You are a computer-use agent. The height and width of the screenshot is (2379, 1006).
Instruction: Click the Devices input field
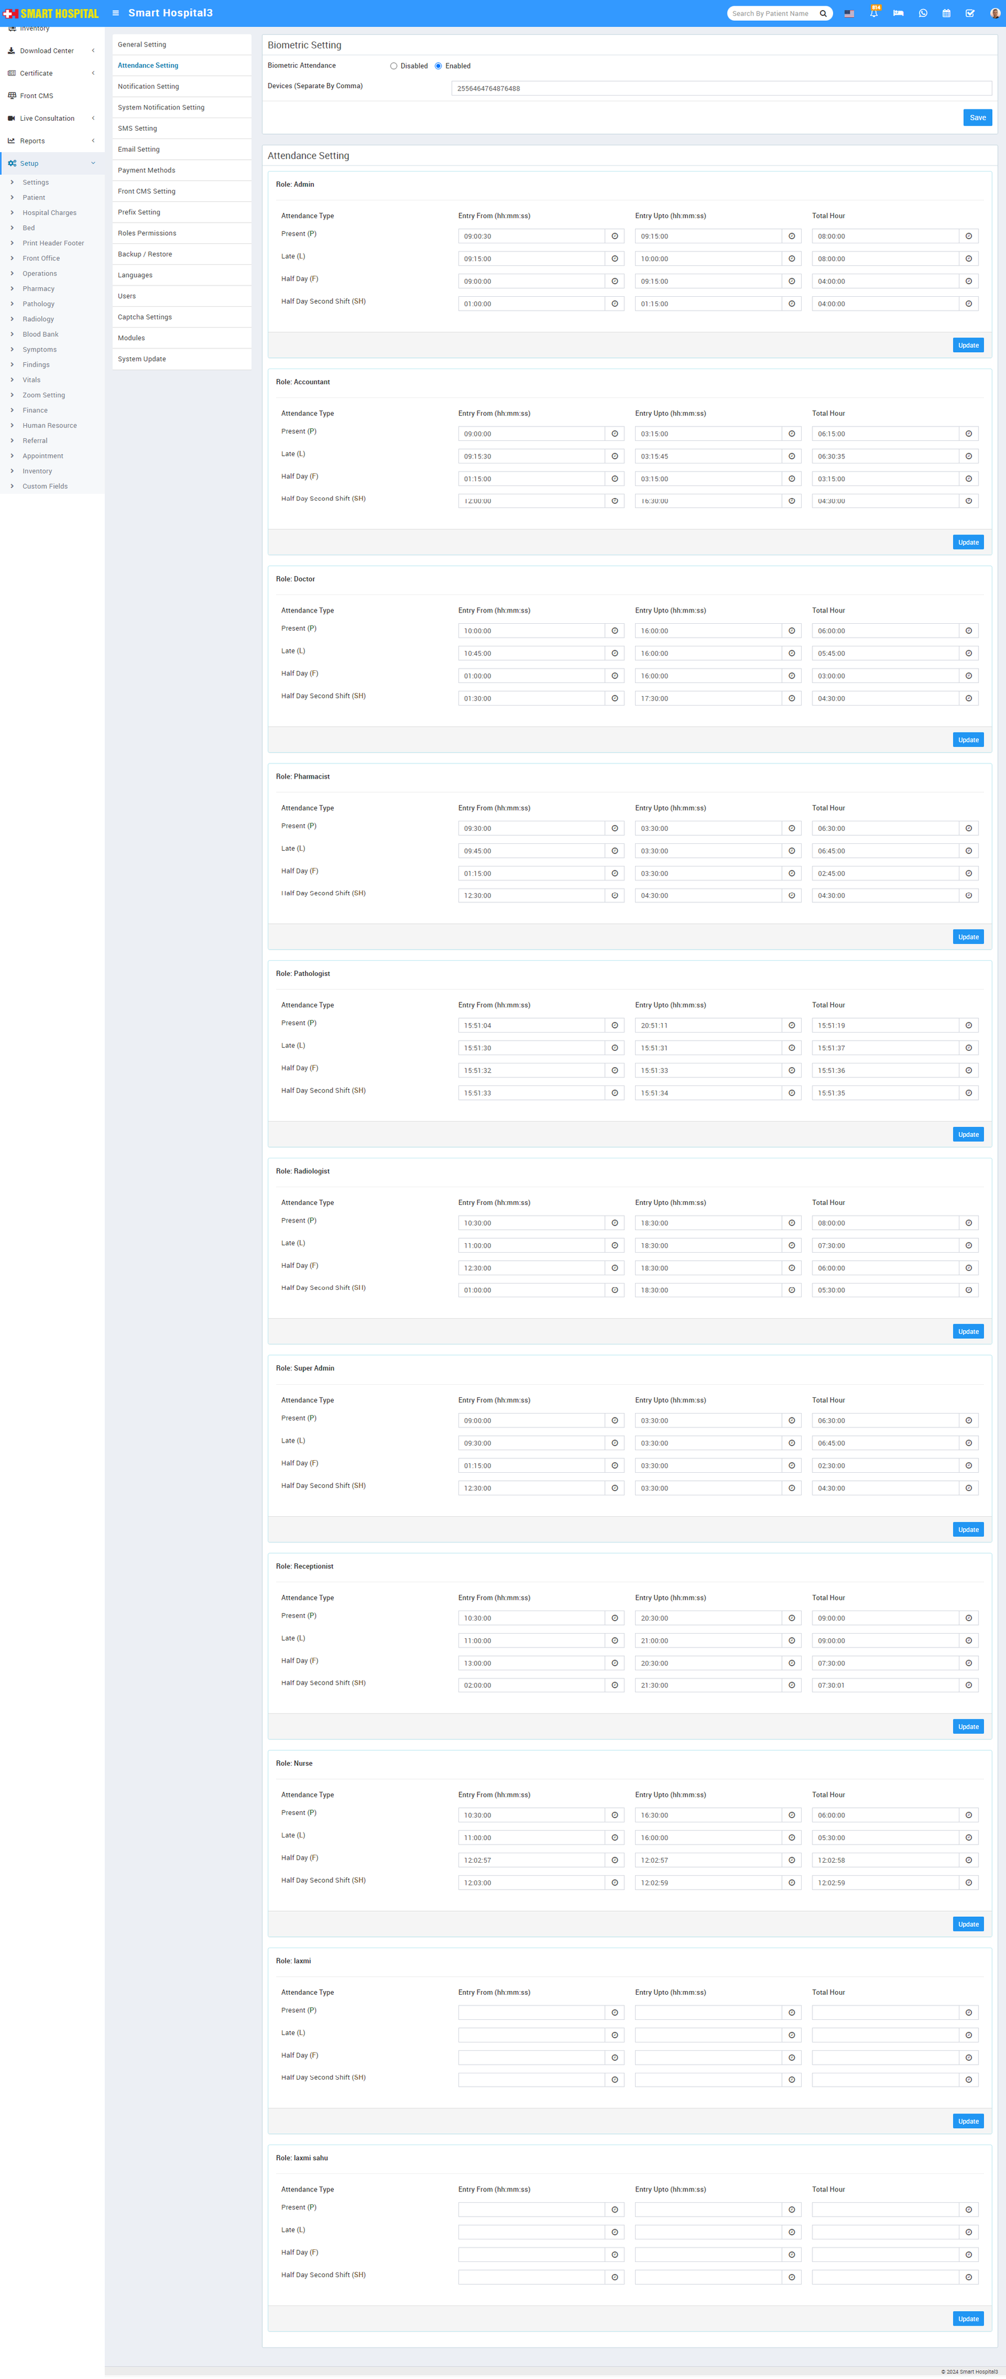tap(721, 89)
